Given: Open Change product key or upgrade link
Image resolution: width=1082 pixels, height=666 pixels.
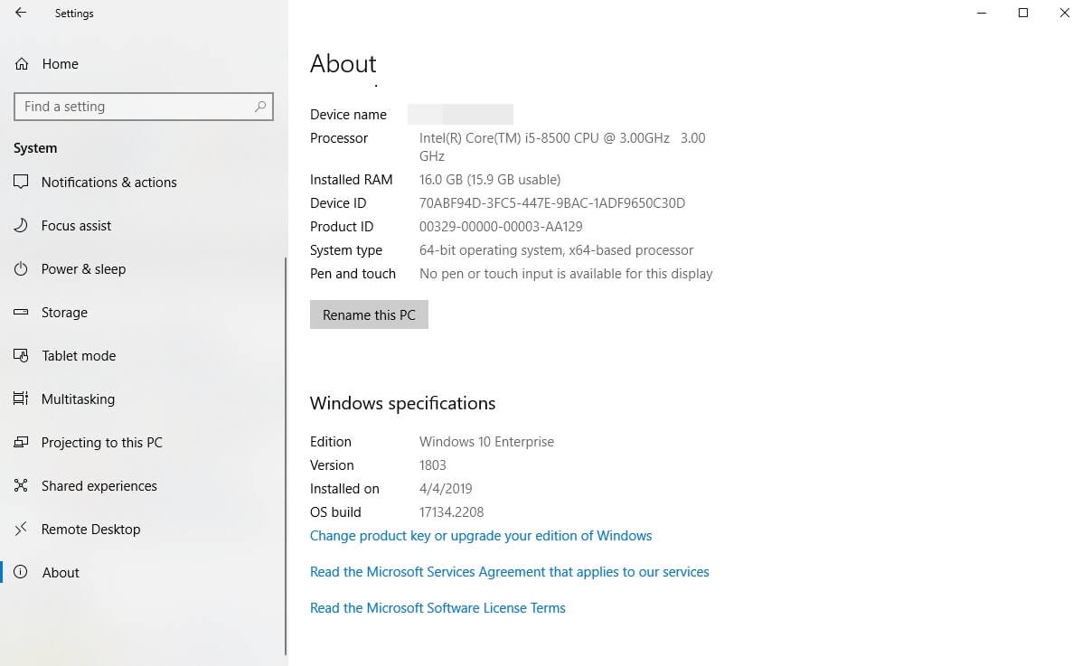Looking at the screenshot, I should [481, 536].
